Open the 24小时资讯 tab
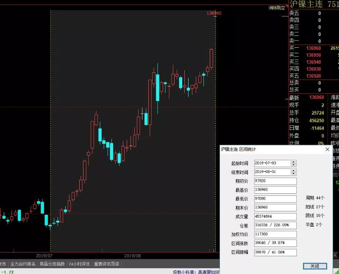The height and width of the screenshot is (274, 339). click(x=80, y=264)
